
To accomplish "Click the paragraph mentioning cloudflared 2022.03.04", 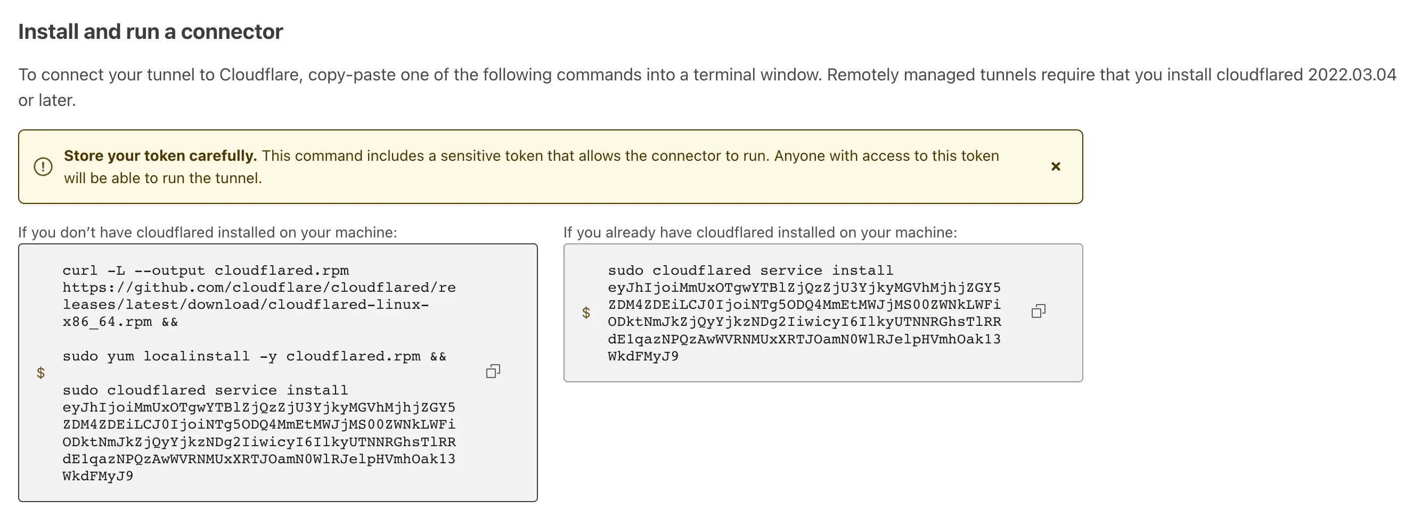I will click(x=707, y=87).
